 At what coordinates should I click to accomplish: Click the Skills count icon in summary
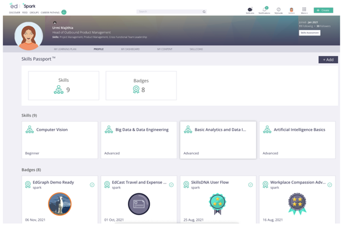[58, 90]
